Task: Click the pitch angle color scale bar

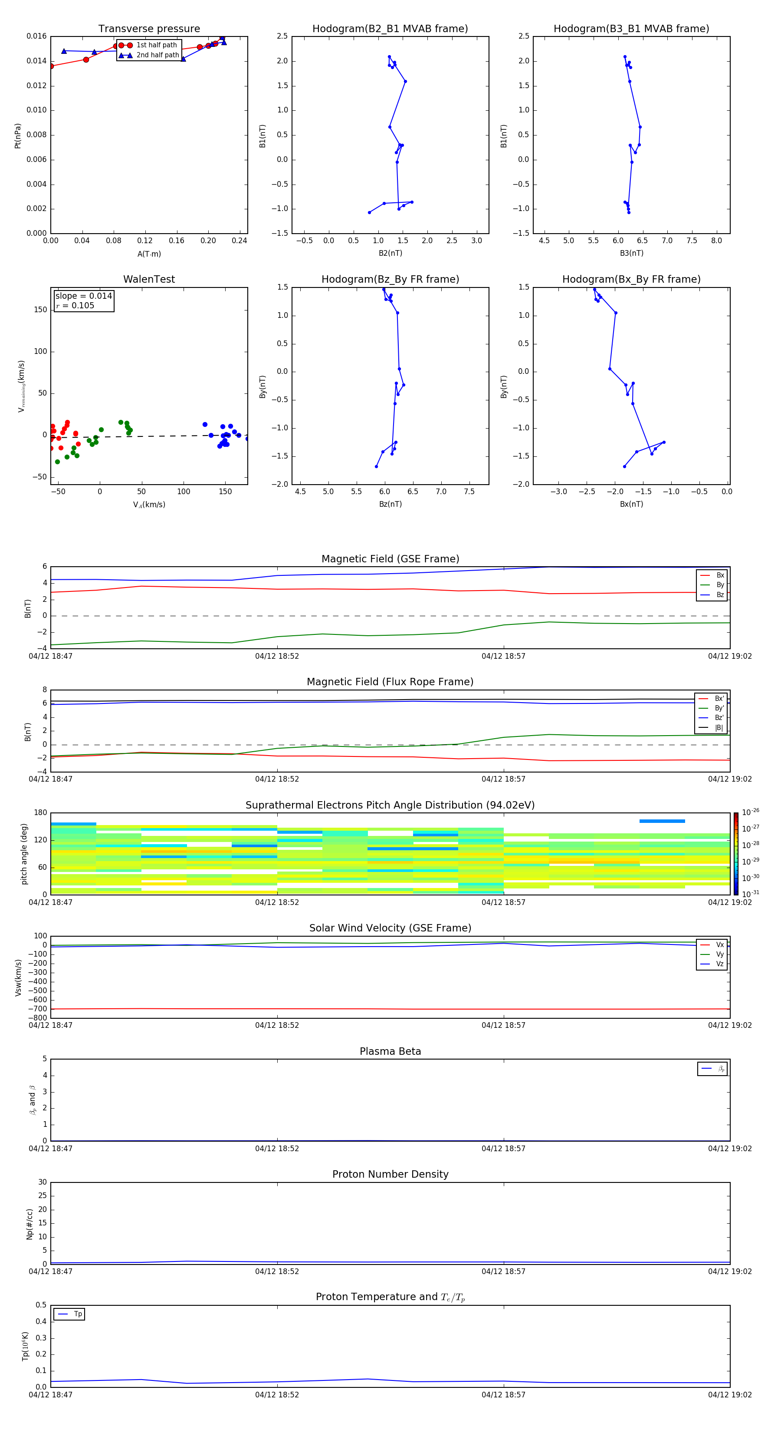Action: coord(736,854)
